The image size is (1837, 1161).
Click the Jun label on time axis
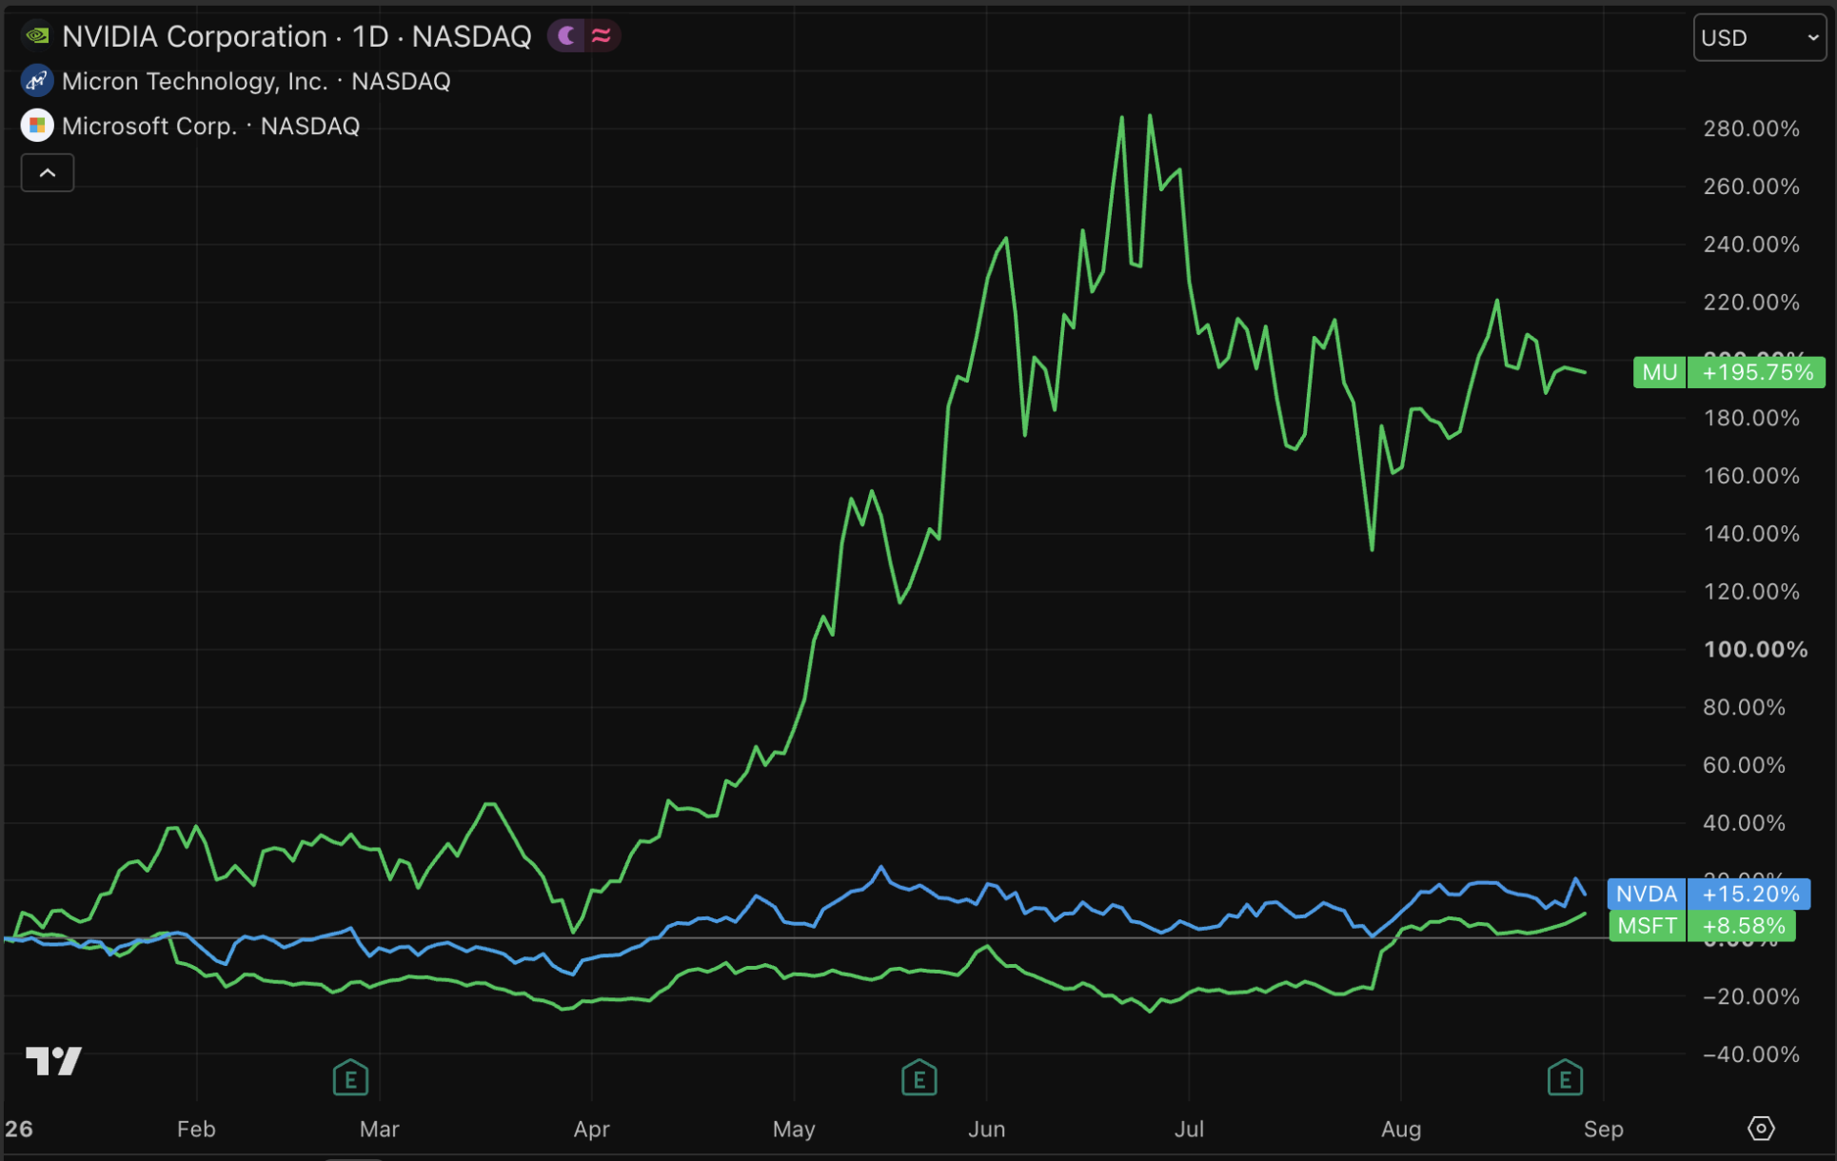pos(987,1129)
